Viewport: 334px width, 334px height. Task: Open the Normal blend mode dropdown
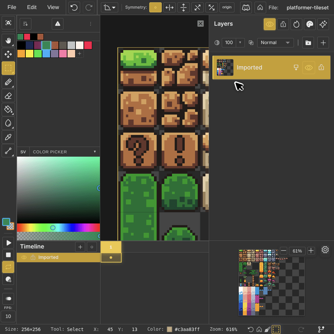pyautogui.click(x=275, y=43)
